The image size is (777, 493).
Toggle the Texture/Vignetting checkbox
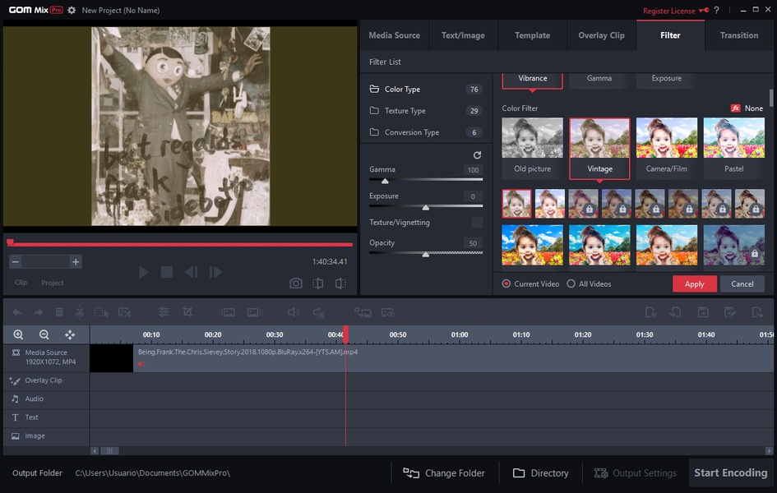(x=477, y=223)
